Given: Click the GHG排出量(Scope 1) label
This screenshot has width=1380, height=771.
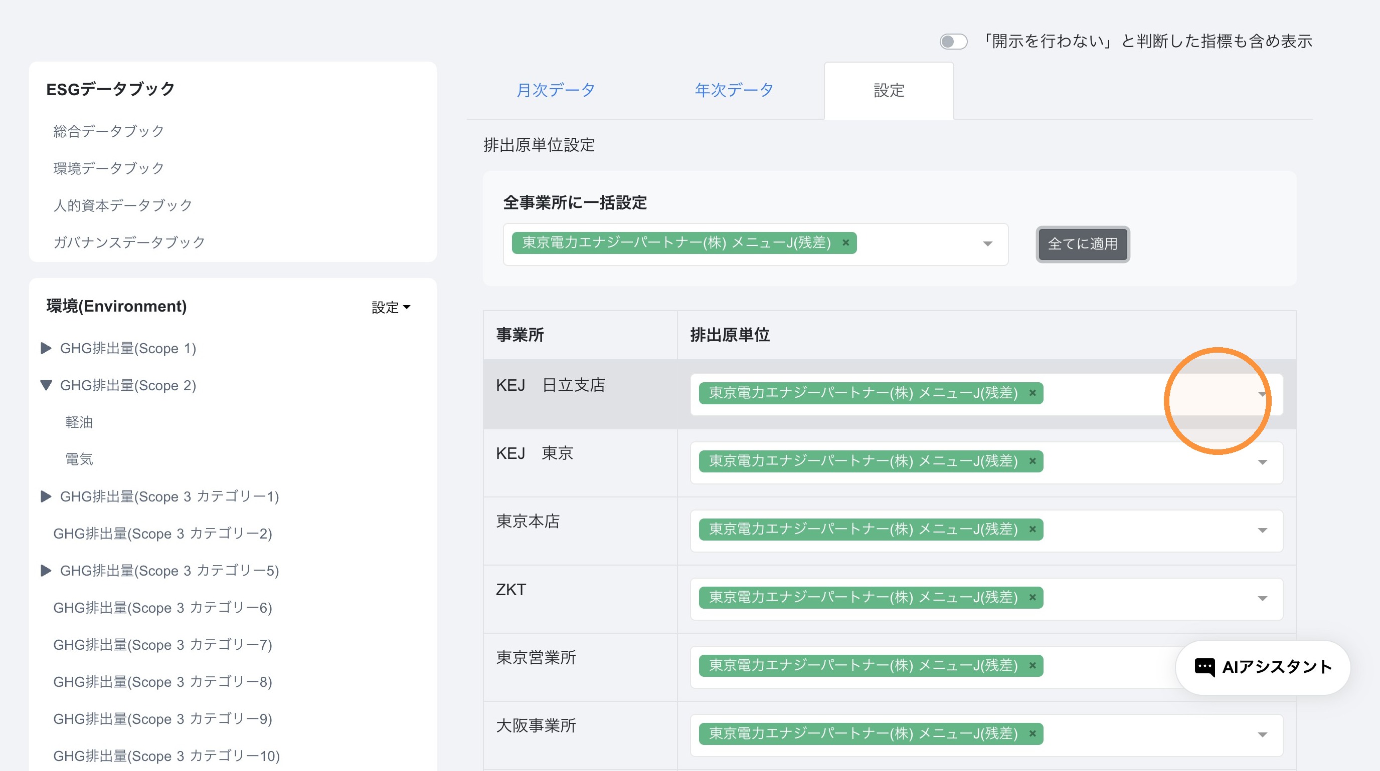Looking at the screenshot, I should click(128, 348).
